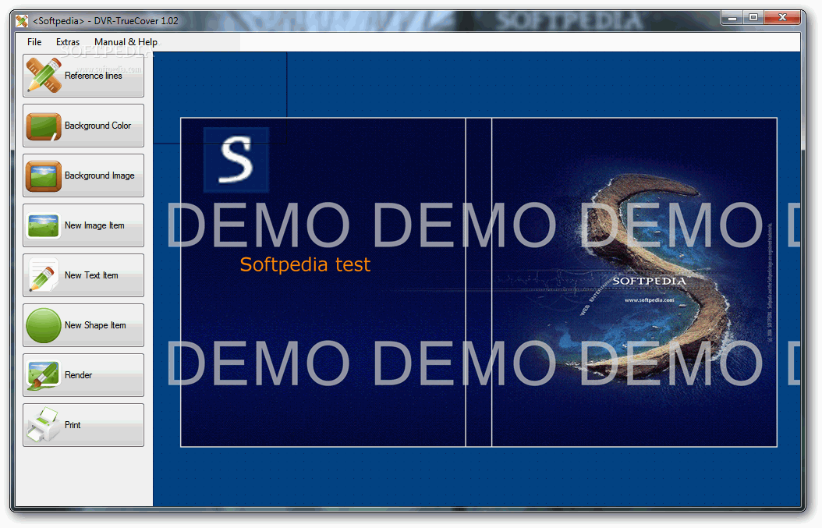Click the New Shape Item green circle icon
822x528 pixels.
[x=44, y=325]
